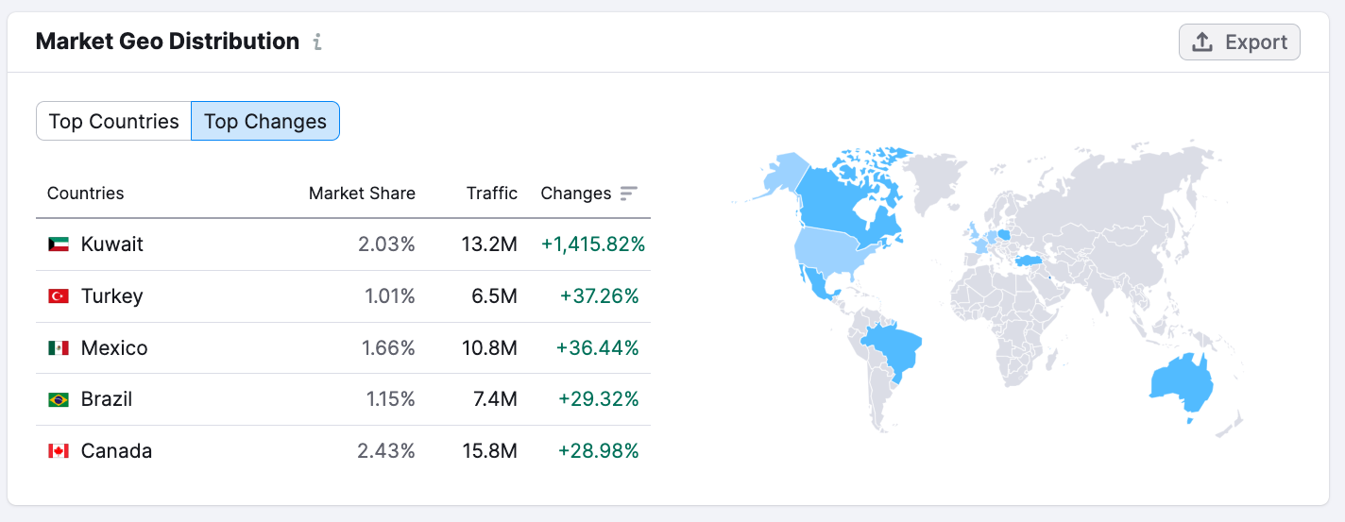Click the 15.8M traffic value
This screenshot has height=522, width=1345.
coord(489,451)
